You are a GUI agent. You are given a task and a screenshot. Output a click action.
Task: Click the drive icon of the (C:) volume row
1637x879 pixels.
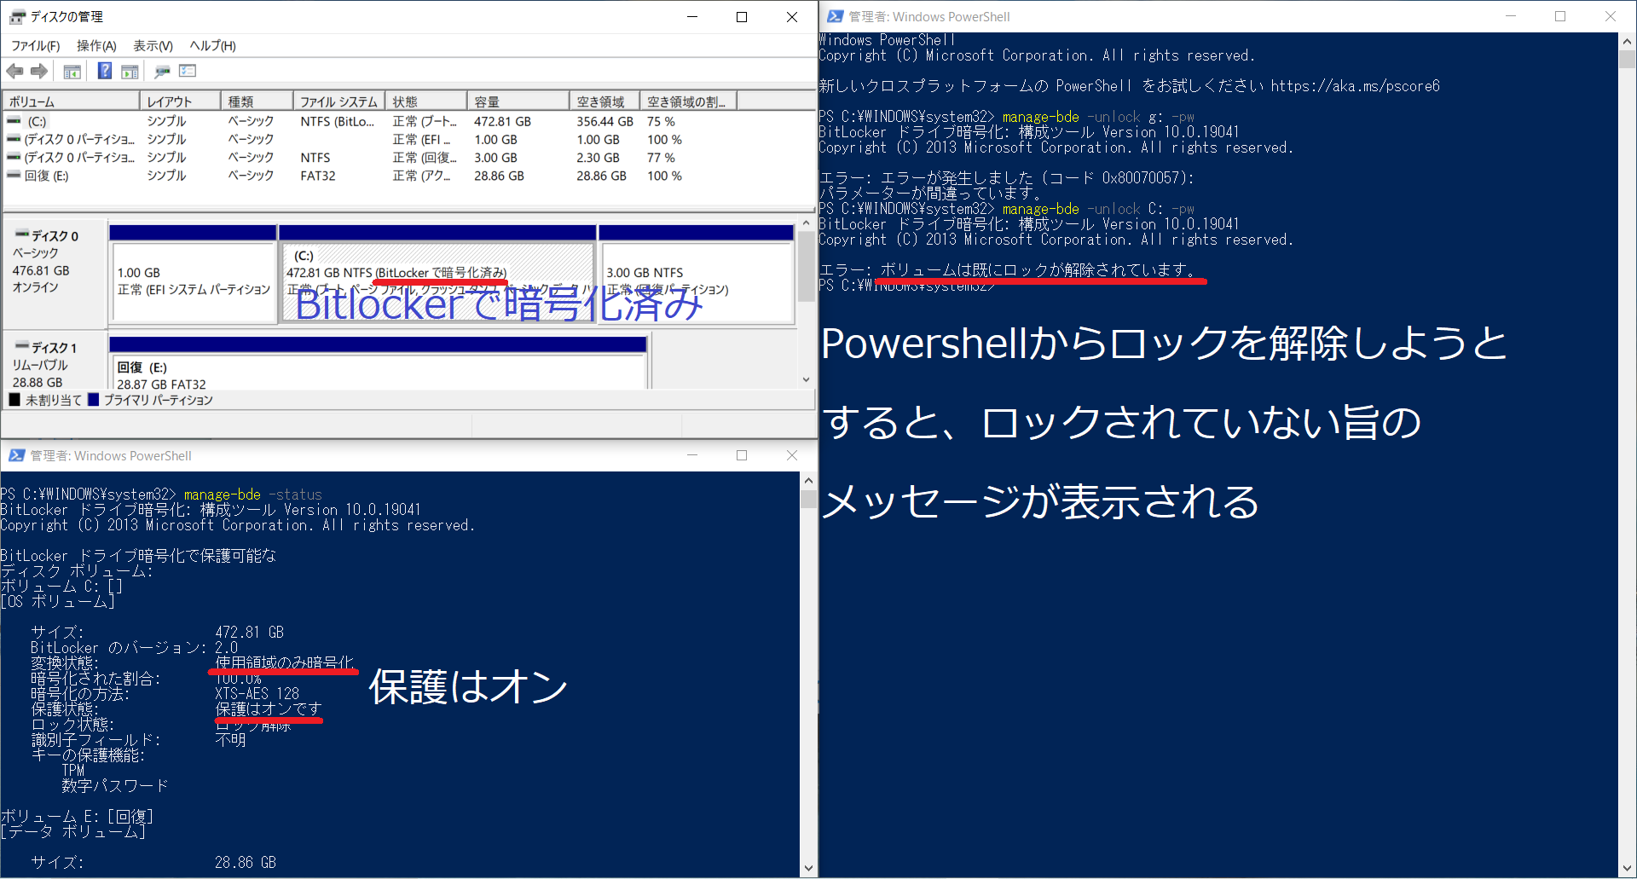[14, 121]
